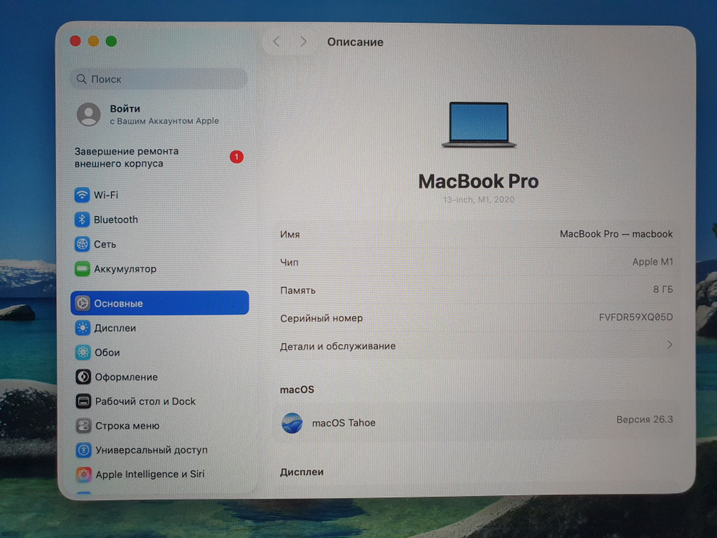
Task: Open the Детали и обслуживание row
Action: (476, 346)
